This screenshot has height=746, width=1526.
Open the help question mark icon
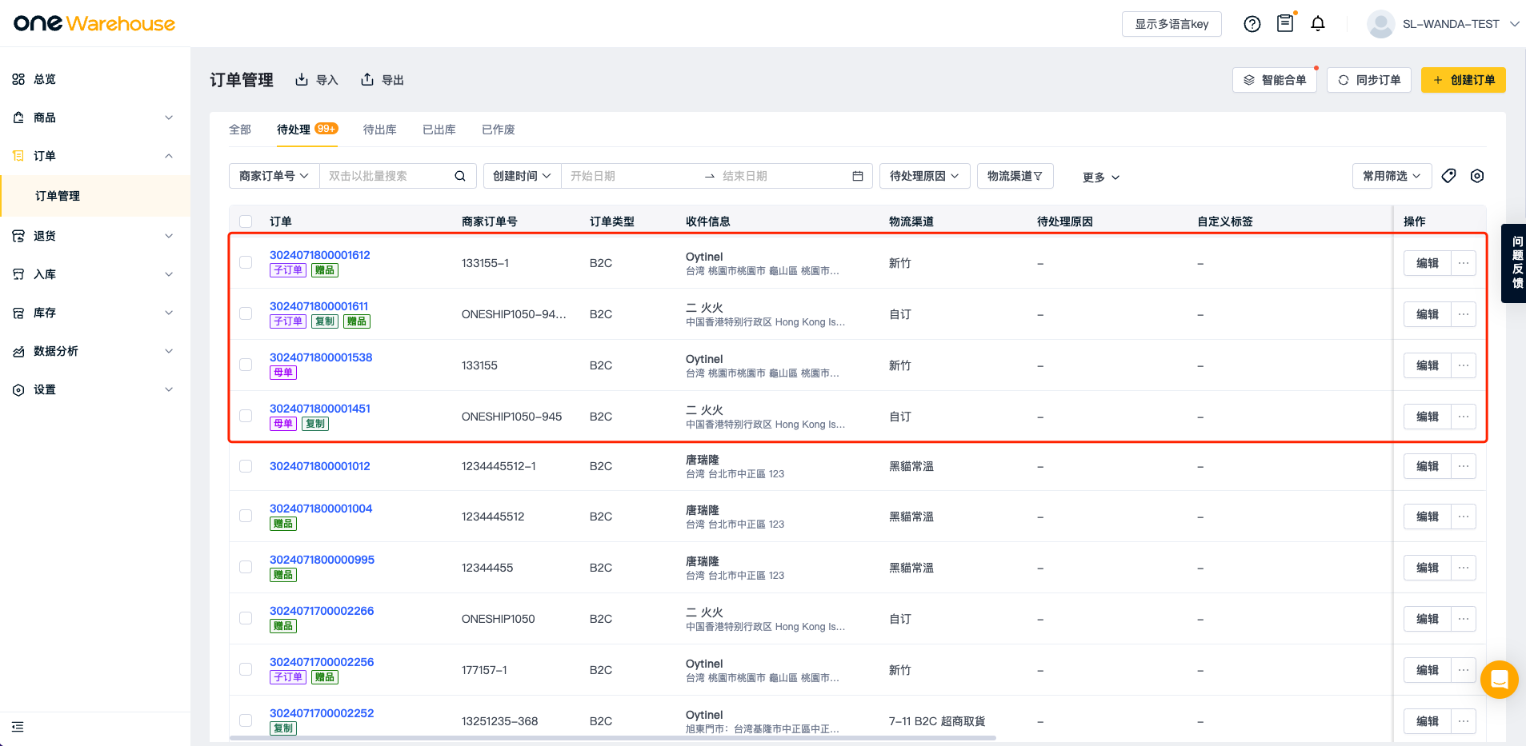(1252, 24)
